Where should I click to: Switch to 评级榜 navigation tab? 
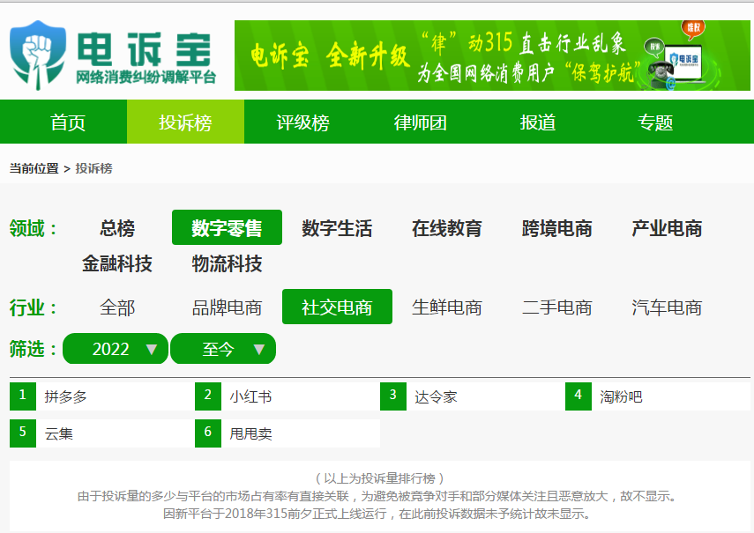tap(303, 122)
